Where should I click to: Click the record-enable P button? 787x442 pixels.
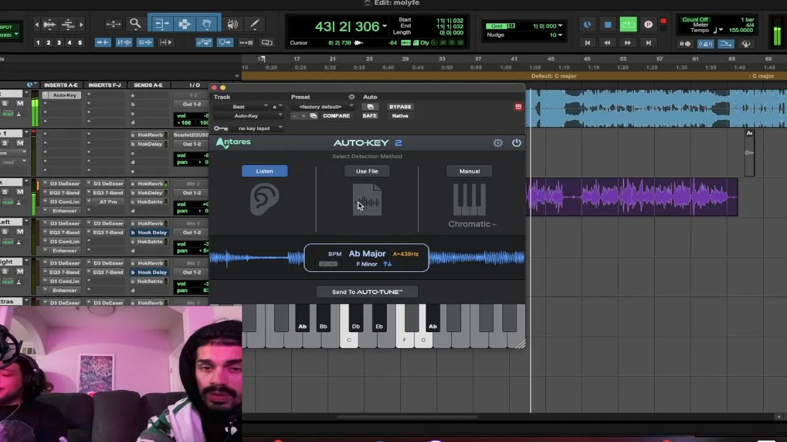[x=648, y=25]
